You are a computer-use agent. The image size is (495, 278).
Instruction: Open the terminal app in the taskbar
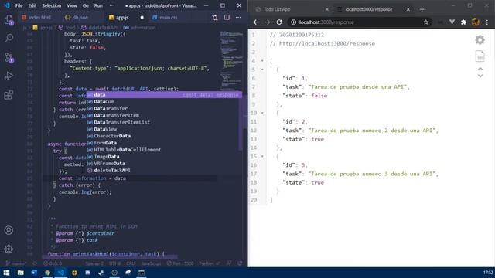[142, 273]
